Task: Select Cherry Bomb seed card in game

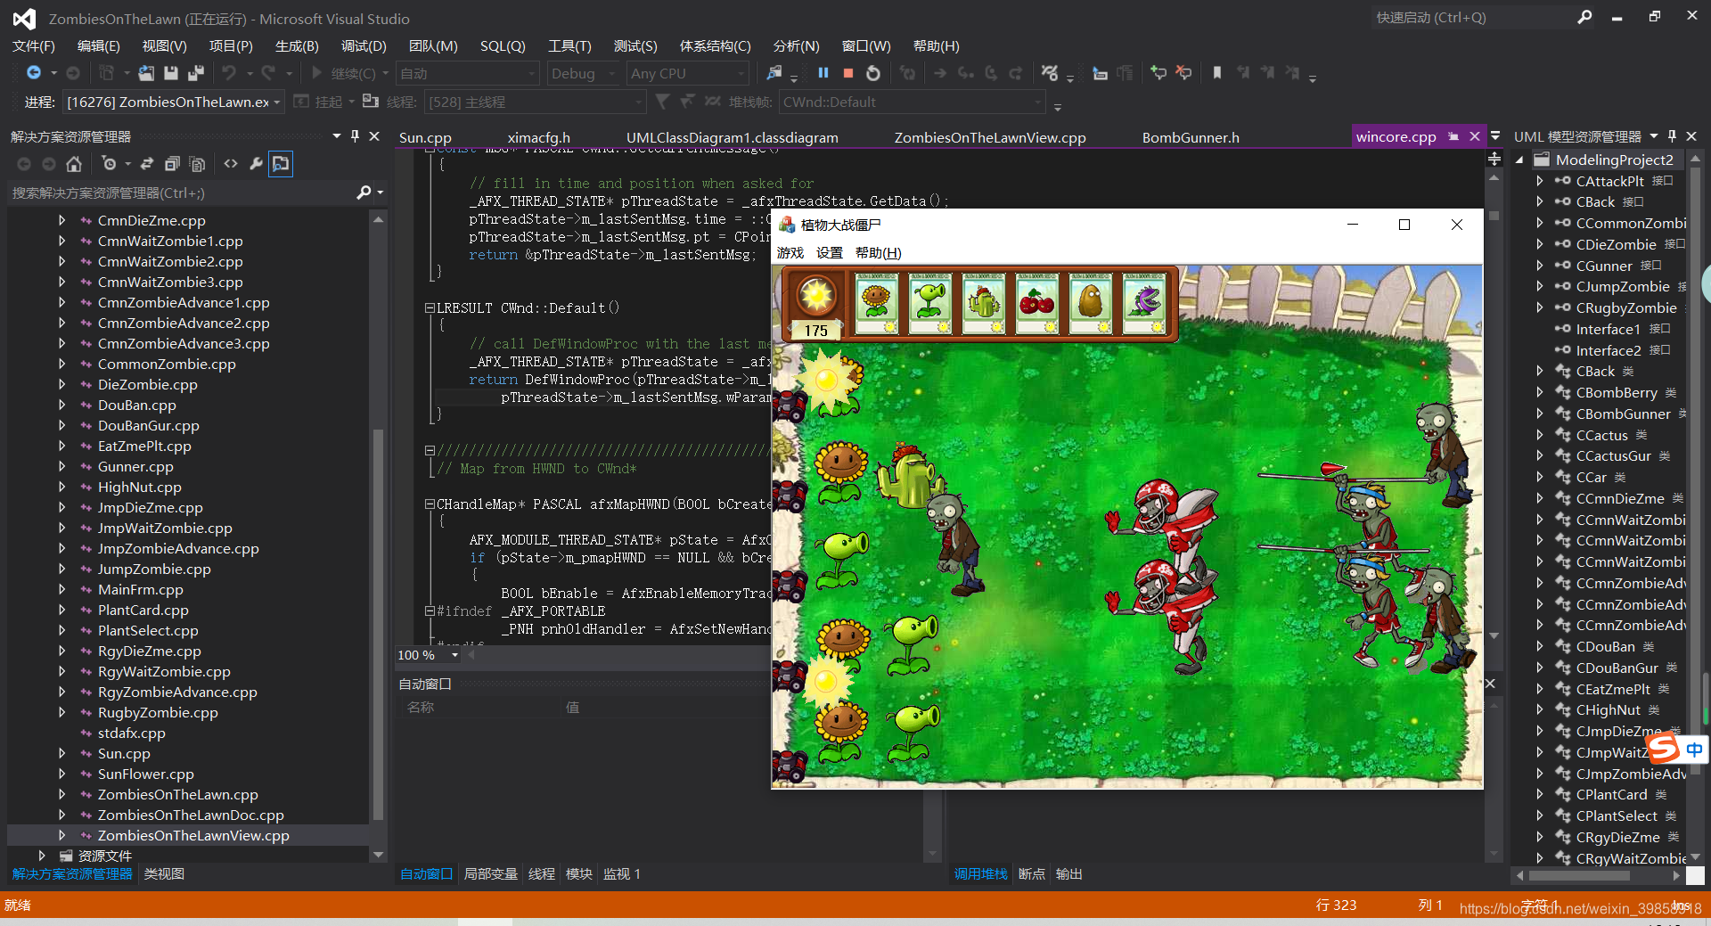Action: (x=1037, y=303)
